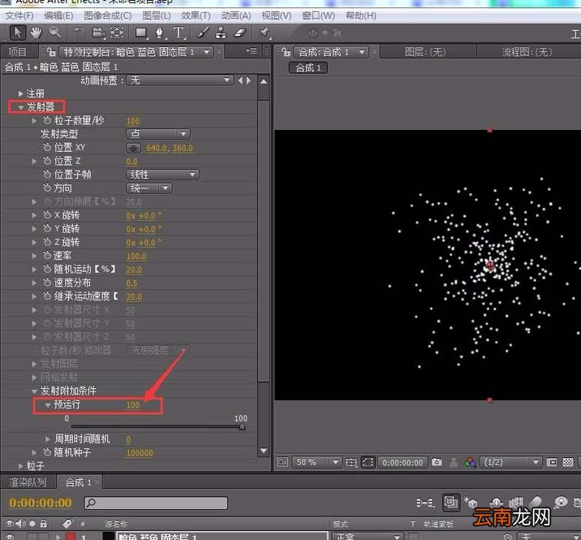This screenshot has width=581, height=540.
Task: Switch to the 项目 tab
Action: 17,52
